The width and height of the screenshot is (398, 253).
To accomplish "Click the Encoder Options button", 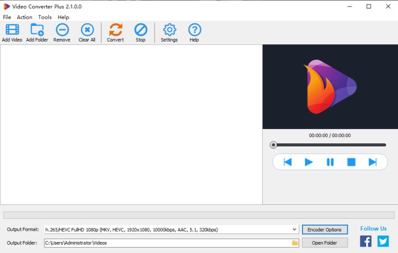I will click(x=325, y=230).
